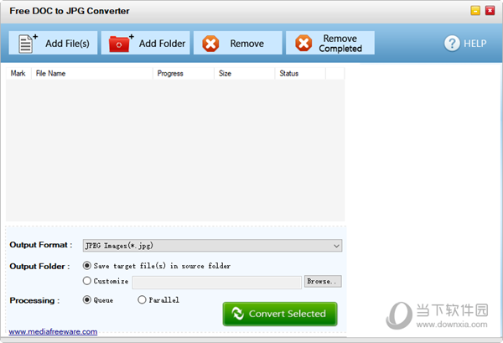503x343 pixels.
Task: Click the Remove Completed label
Action: [x=340, y=44]
